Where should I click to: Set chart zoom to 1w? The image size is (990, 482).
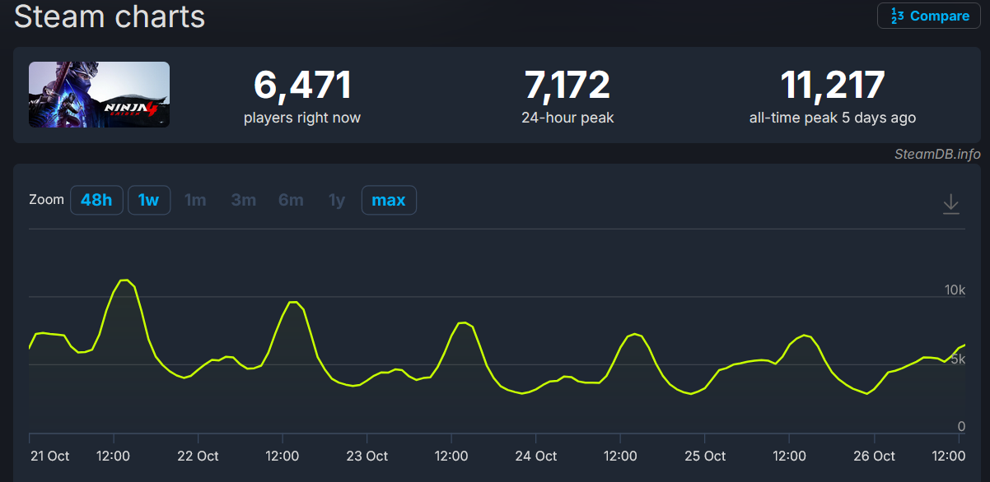click(x=149, y=200)
